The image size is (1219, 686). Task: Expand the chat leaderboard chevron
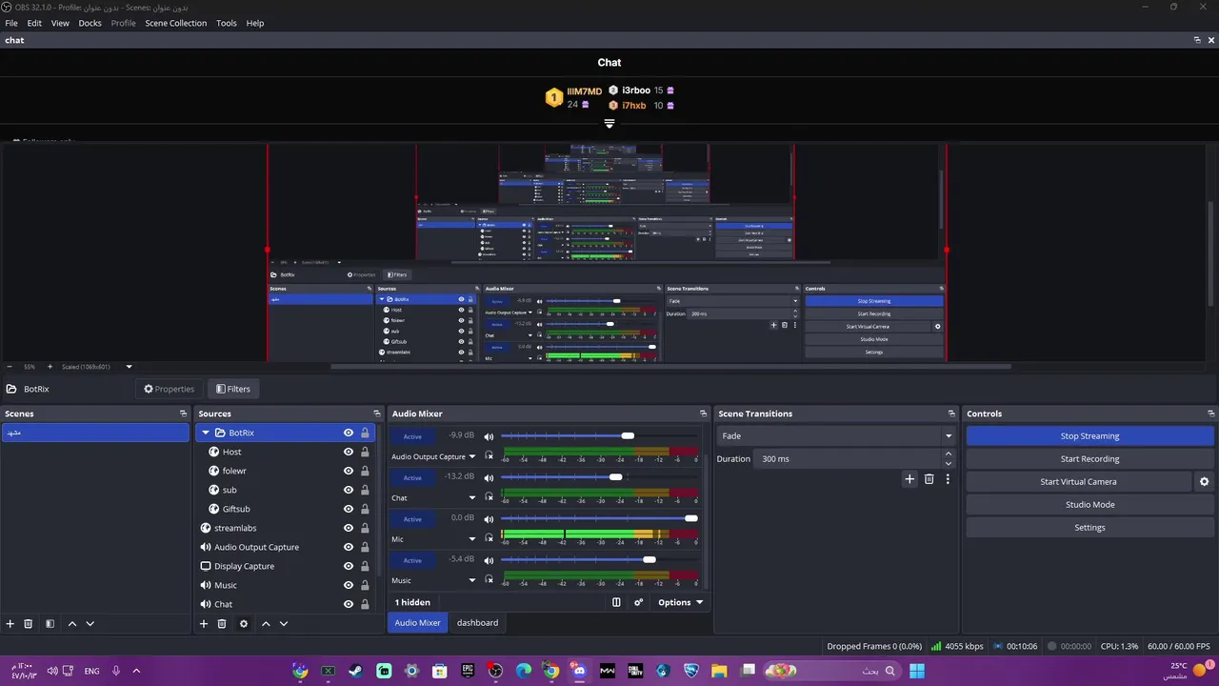[x=609, y=123]
